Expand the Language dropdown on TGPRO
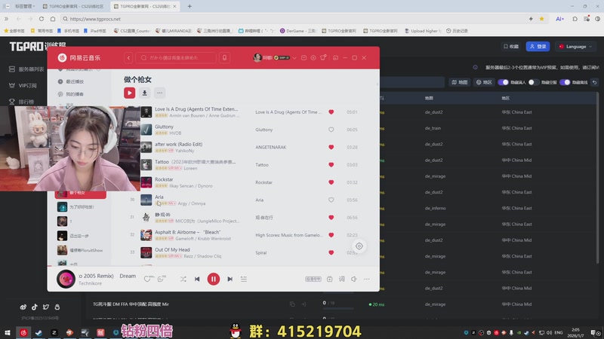The height and width of the screenshot is (339, 604). coord(576,47)
